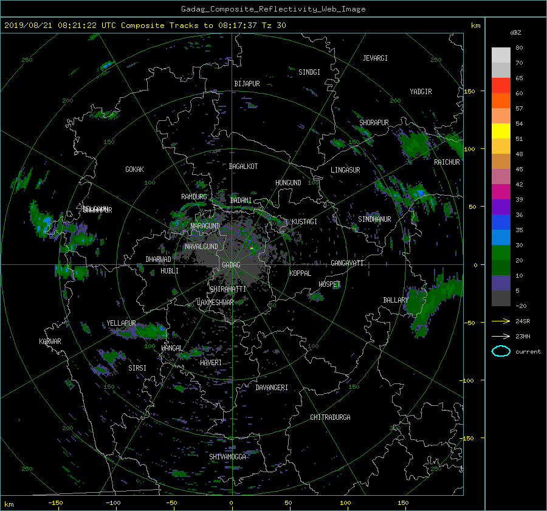Click the yellow 54 dBZ legend swatch
547x511 pixels.
pyautogui.click(x=501, y=131)
